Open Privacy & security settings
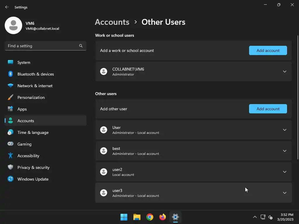 coord(33,167)
